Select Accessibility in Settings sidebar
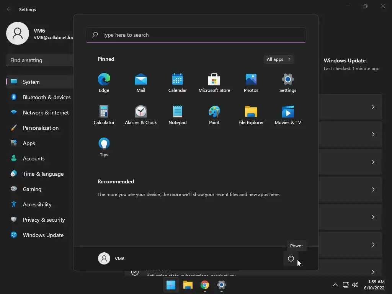Image resolution: width=392 pixels, height=294 pixels. [x=40, y=204]
